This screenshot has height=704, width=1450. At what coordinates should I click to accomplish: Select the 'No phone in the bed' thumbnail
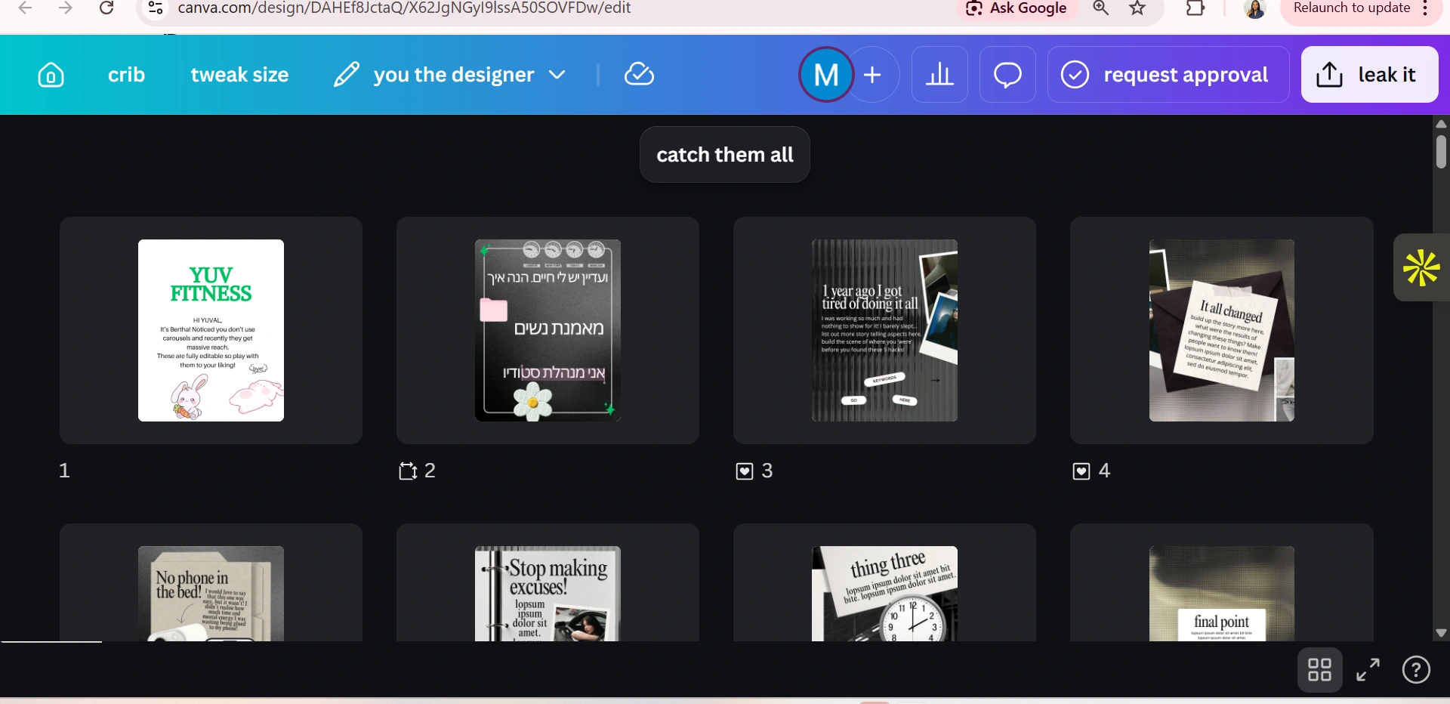pos(211,594)
